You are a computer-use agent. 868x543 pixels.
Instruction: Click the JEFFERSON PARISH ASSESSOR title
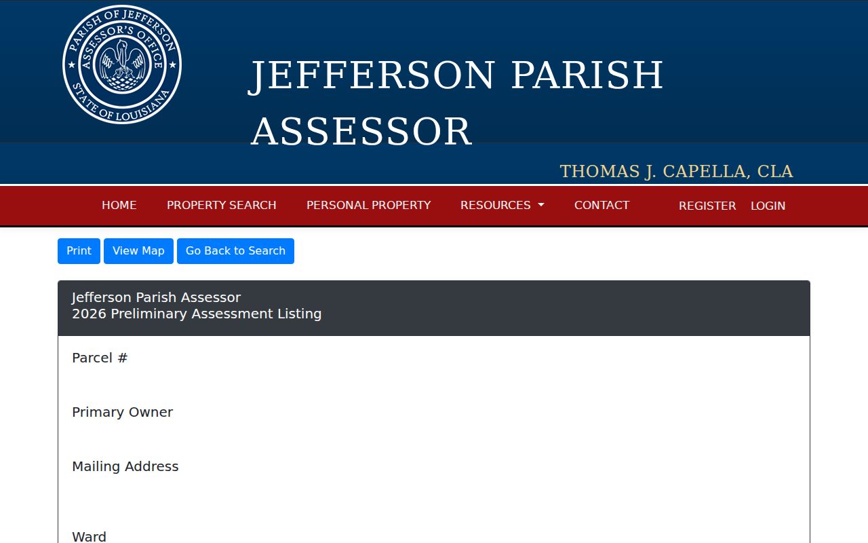[456, 103]
